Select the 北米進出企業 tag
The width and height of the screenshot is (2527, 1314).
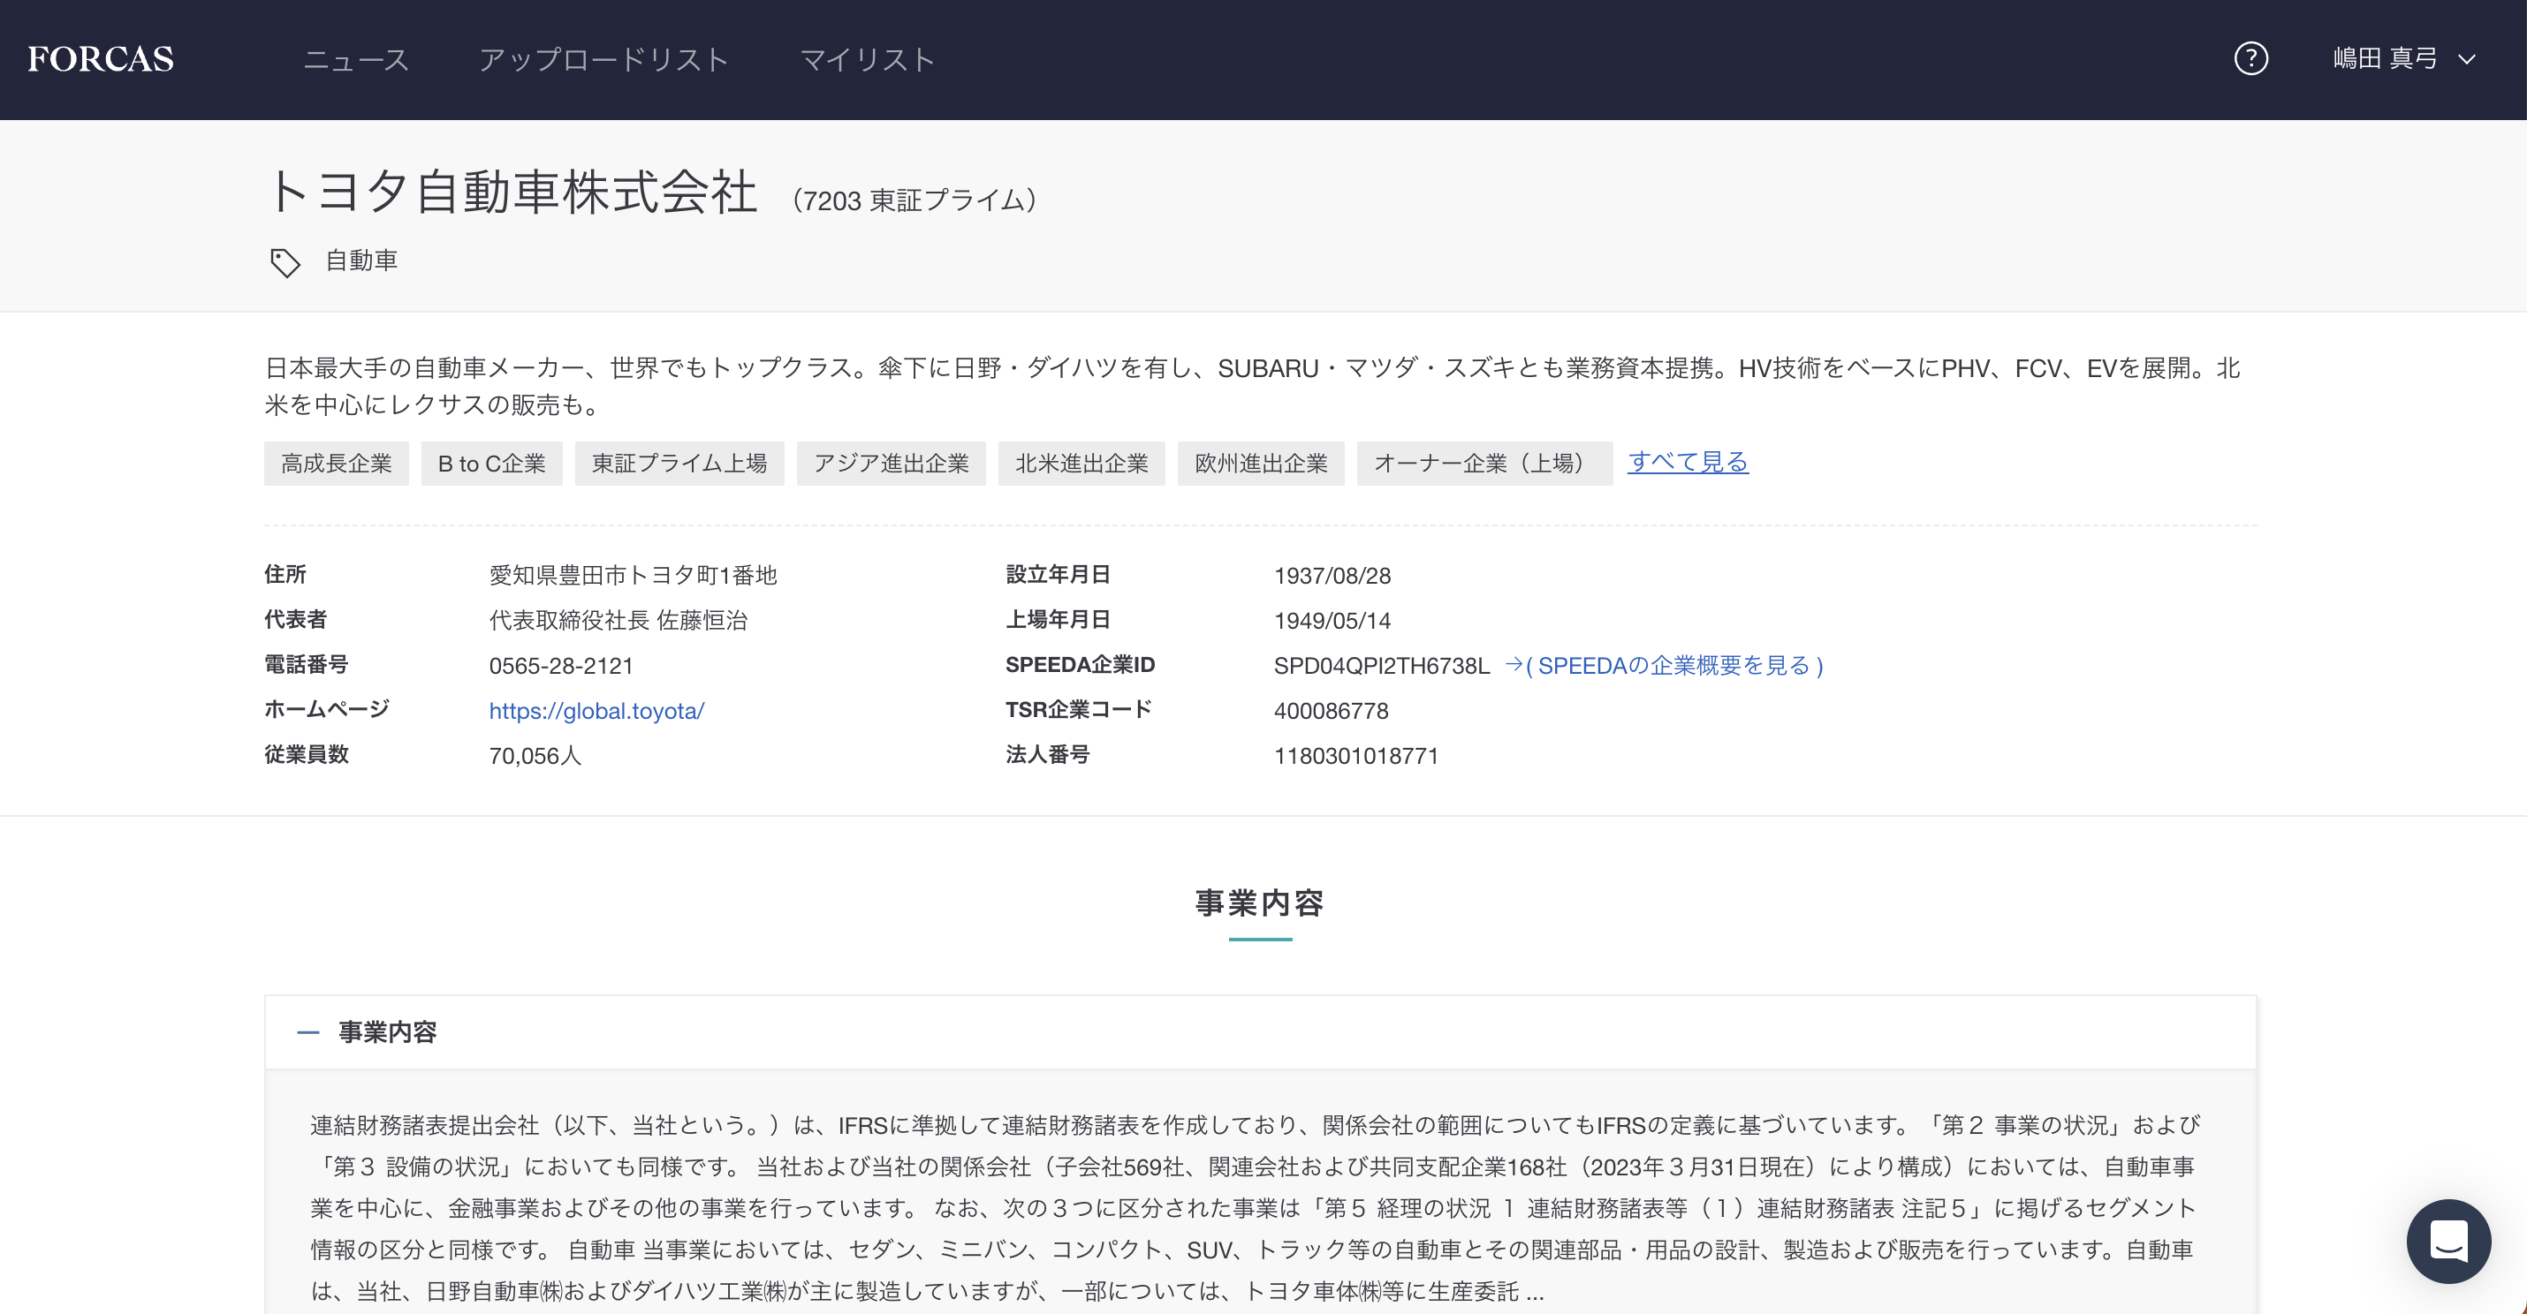point(1081,463)
